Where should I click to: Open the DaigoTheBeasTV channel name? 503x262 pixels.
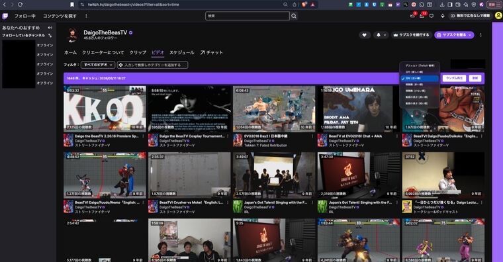pos(105,32)
